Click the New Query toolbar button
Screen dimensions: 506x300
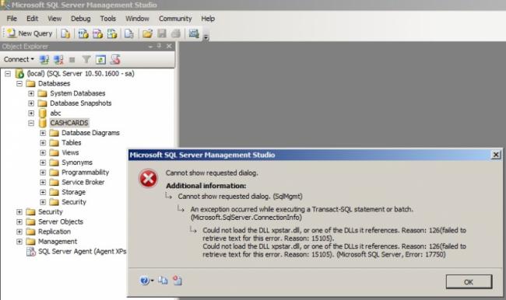[x=30, y=33]
